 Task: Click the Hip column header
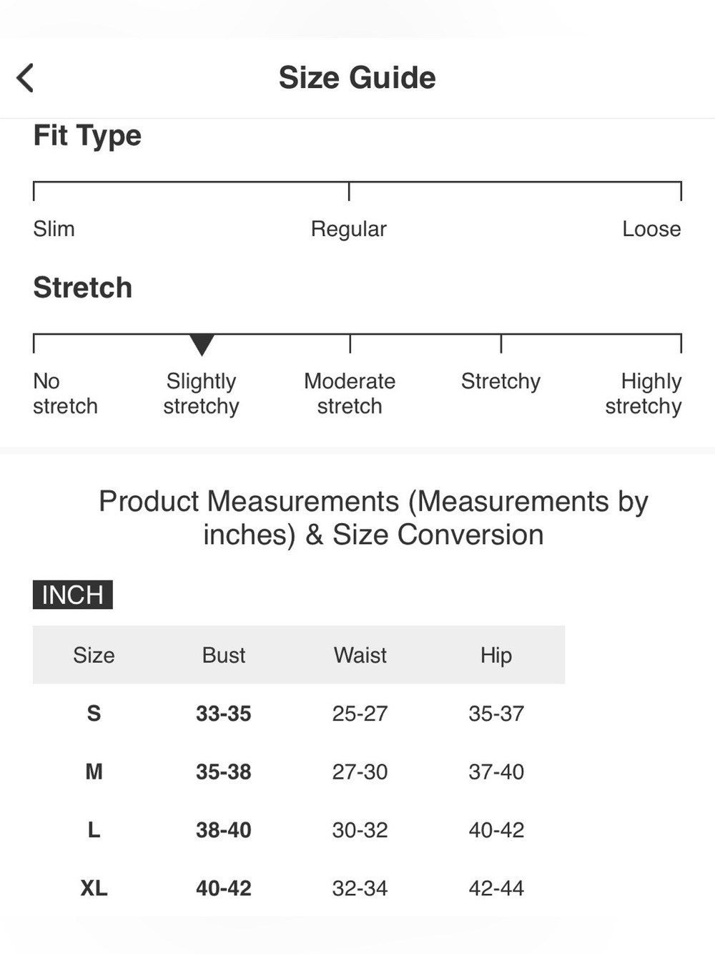(496, 656)
